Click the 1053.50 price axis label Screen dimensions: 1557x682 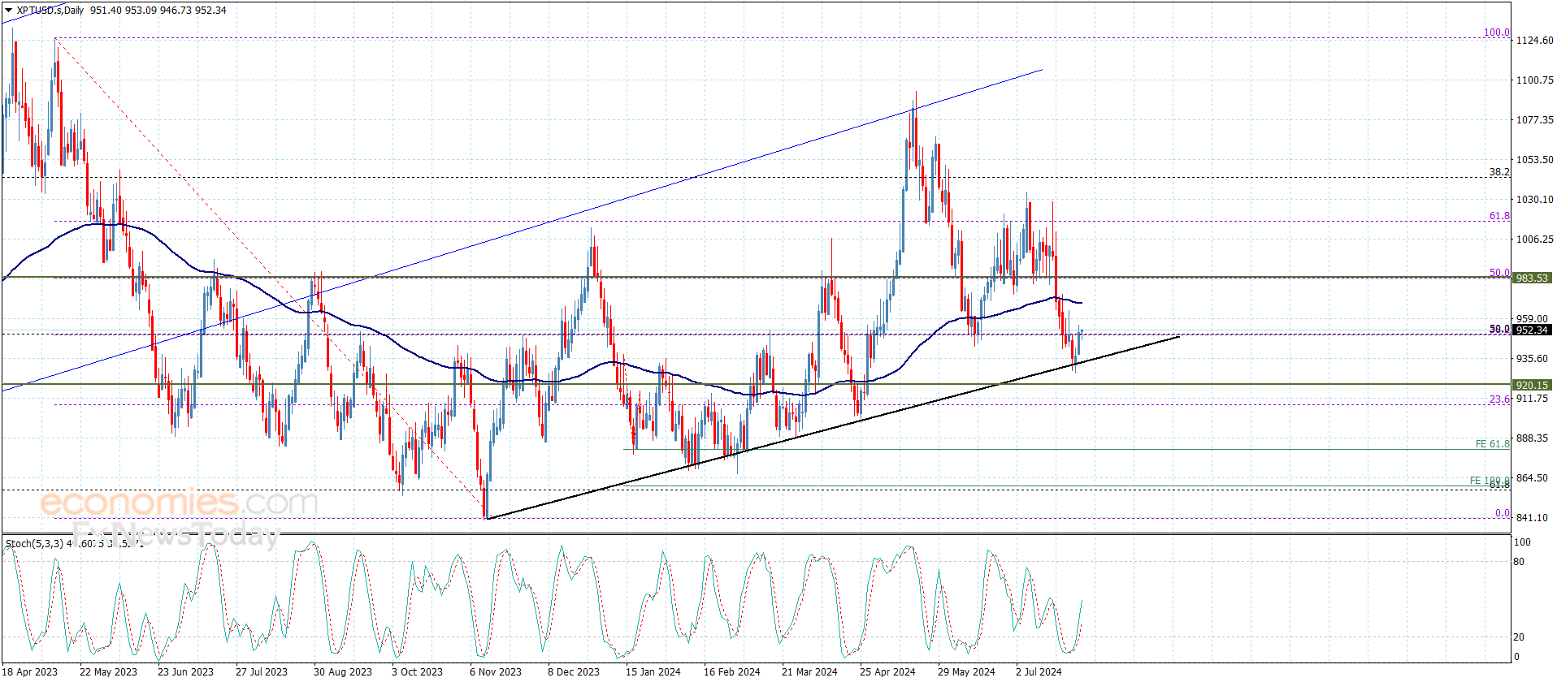(x=1535, y=160)
